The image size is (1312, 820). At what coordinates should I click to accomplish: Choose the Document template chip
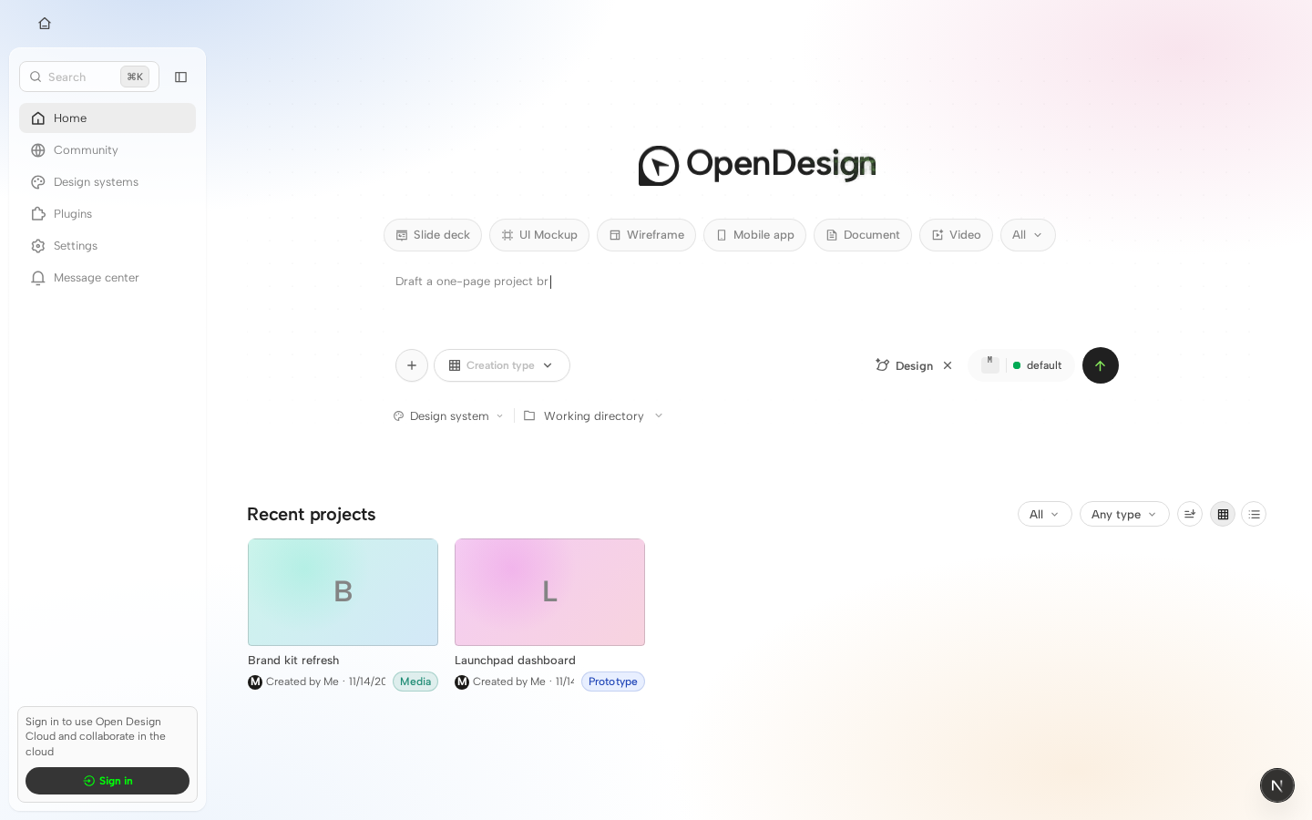(863, 235)
